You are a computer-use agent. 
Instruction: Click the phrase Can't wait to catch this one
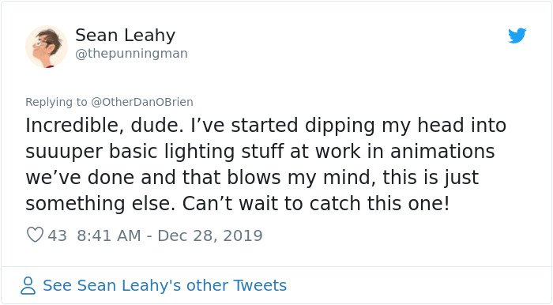tap(316, 203)
